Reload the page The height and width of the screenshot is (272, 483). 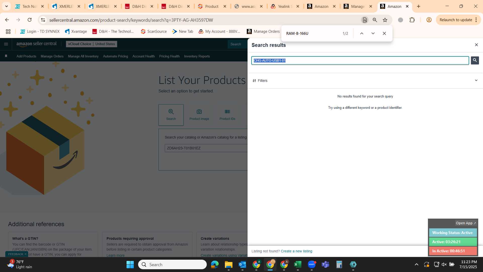[29, 20]
